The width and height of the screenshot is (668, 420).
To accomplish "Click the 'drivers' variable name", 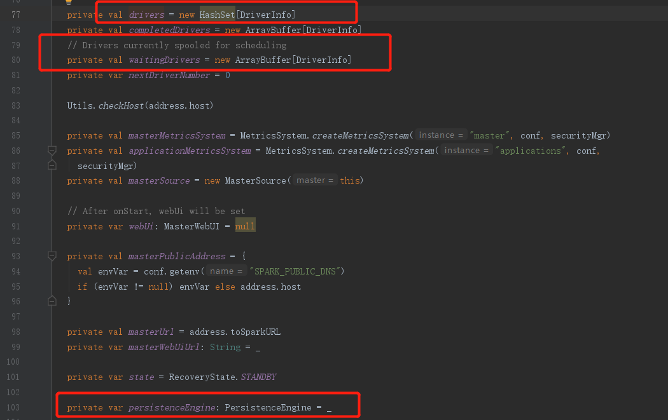I will coord(146,15).
